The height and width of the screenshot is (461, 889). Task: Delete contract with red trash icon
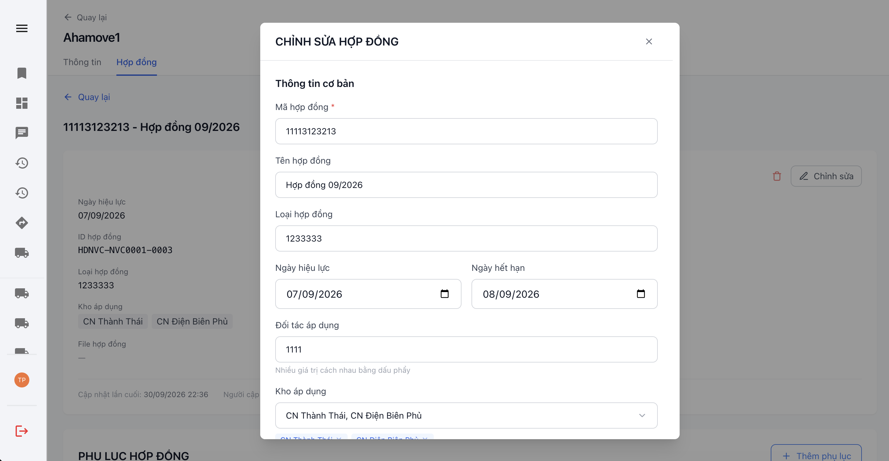coord(777,176)
